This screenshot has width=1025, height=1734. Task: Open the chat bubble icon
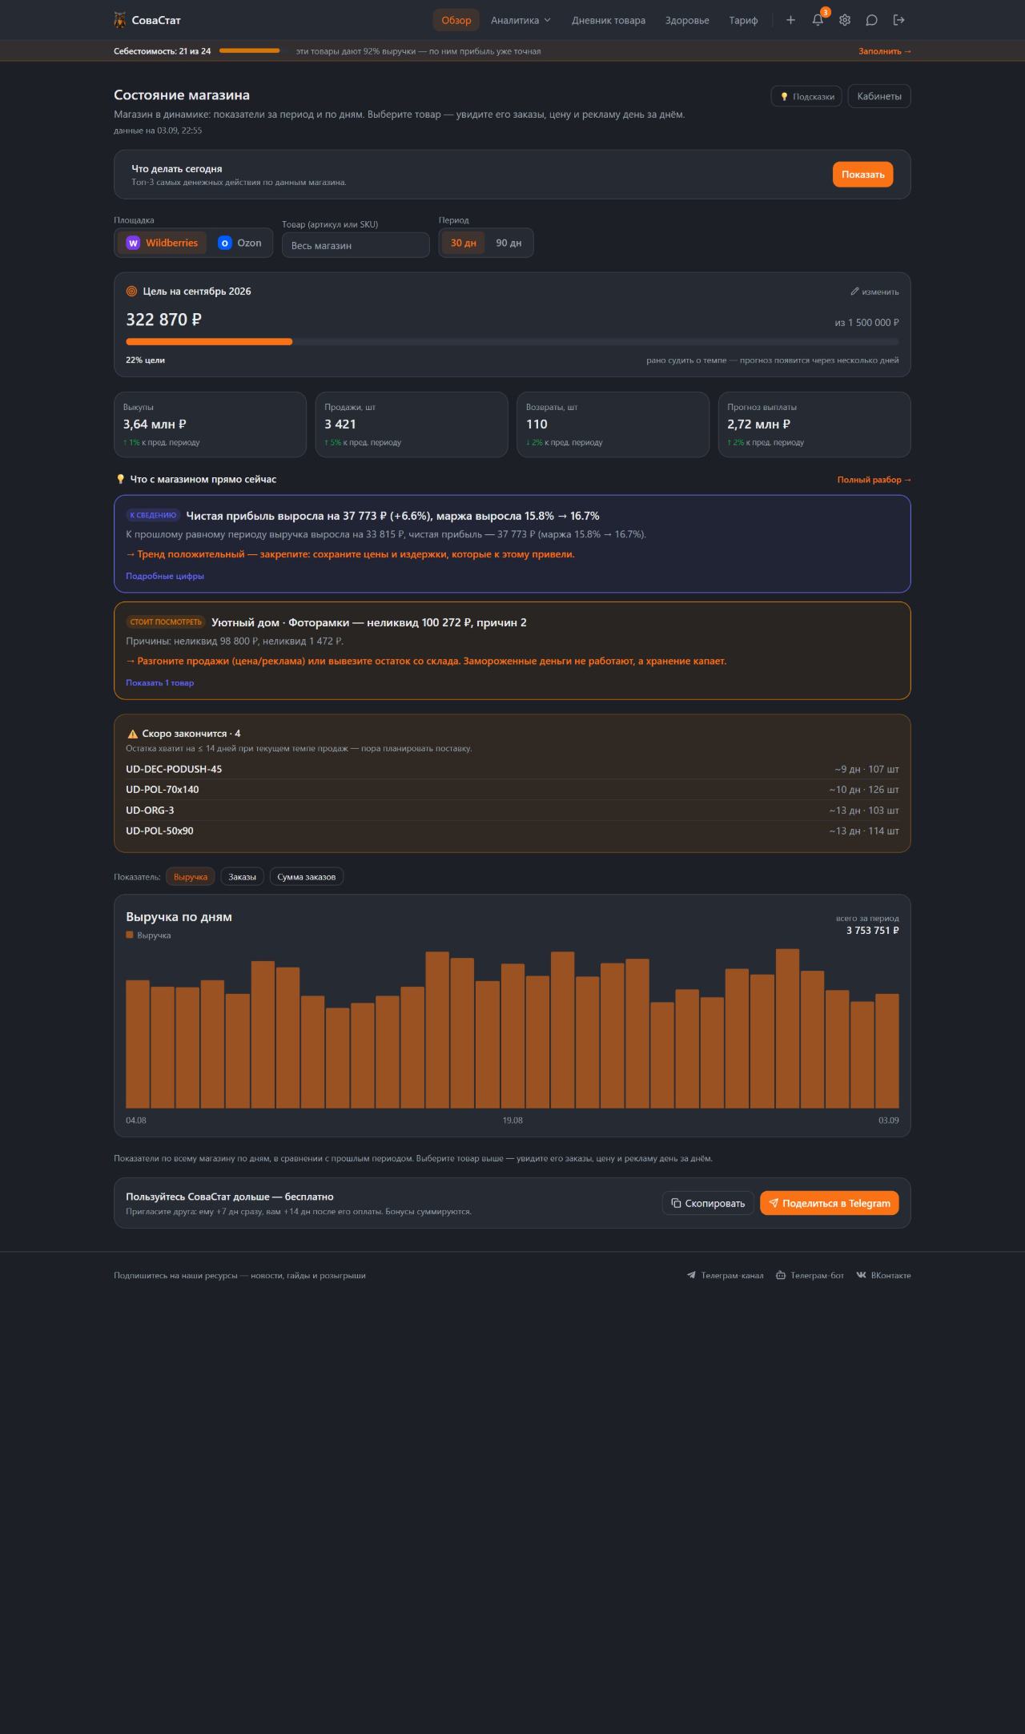click(x=872, y=20)
